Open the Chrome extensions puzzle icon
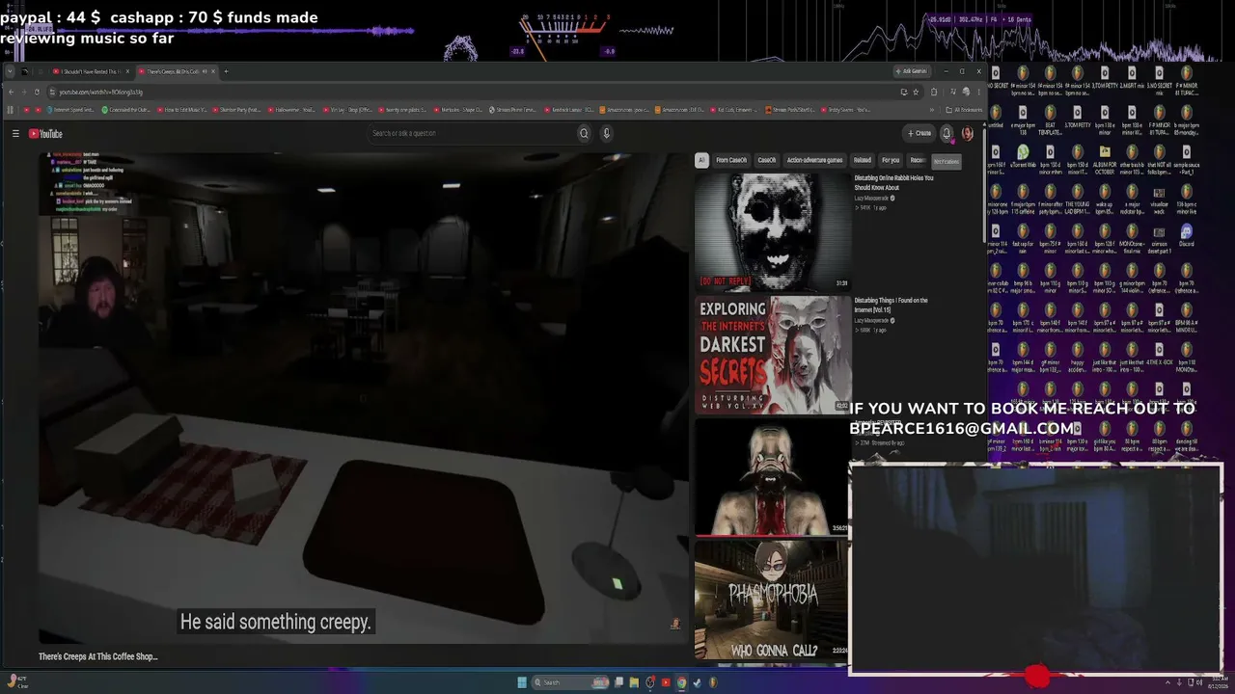Viewport: 1235px width, 694px height. tap(934, 93)
